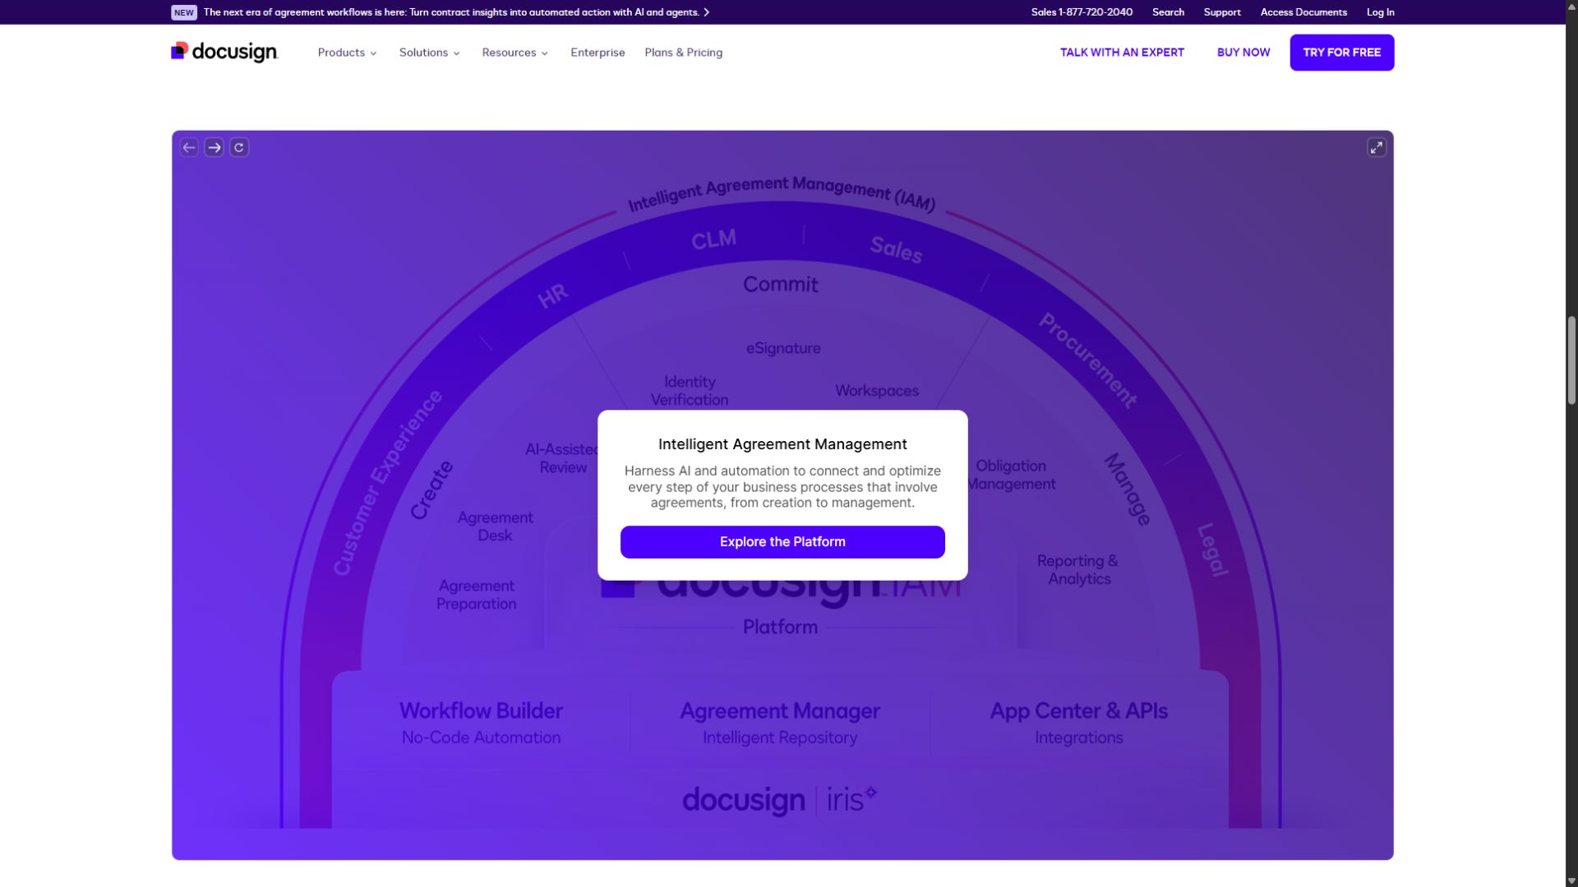Expand the Resources dropdown menu

coord(515,53)
